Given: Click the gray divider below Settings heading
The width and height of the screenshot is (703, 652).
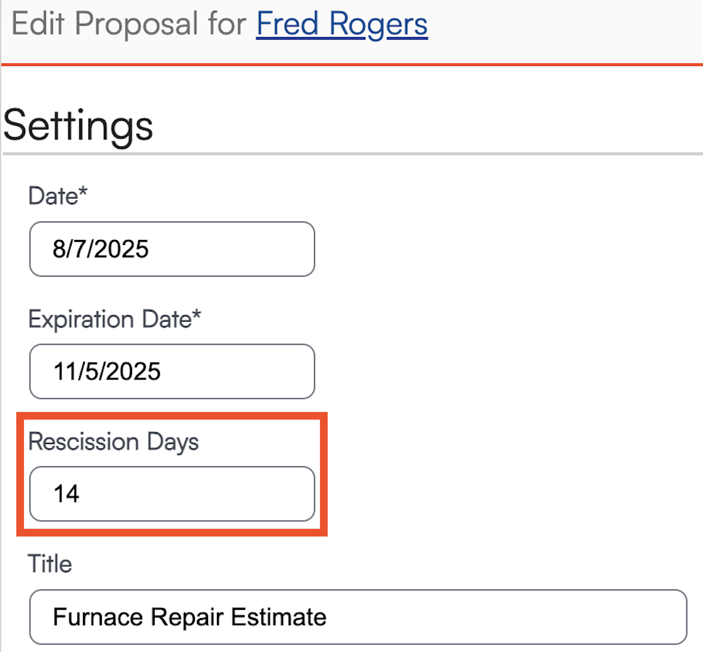Looking at the screenshot, I should pyautogui.click(x=352, y=153).
